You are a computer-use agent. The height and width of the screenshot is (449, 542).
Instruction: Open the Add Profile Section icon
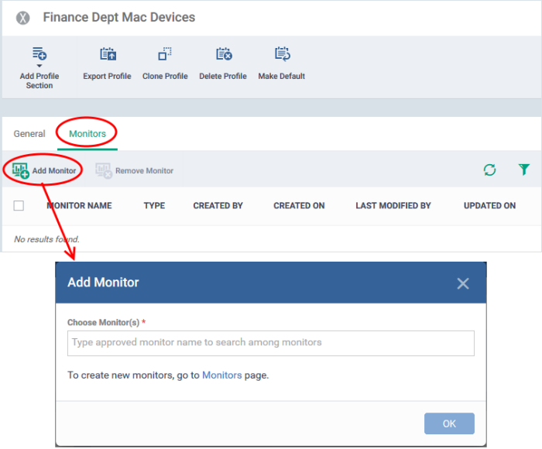(x=39, y=54)
